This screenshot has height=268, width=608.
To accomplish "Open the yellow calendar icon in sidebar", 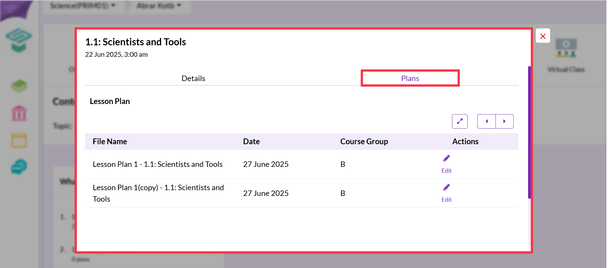I will point(19,141).
